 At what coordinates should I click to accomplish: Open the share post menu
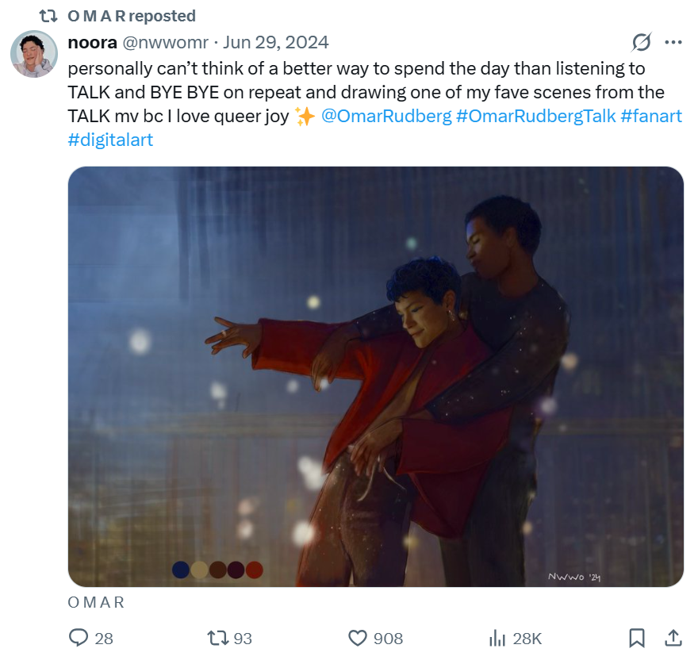coord(672,638)
